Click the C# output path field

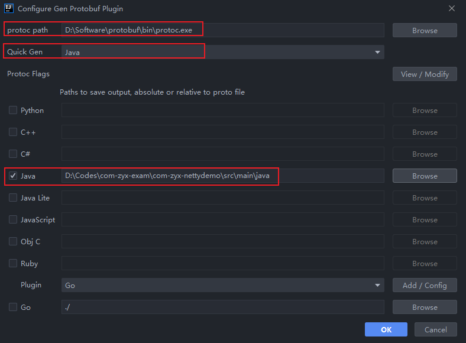click(x=222, y=154)
